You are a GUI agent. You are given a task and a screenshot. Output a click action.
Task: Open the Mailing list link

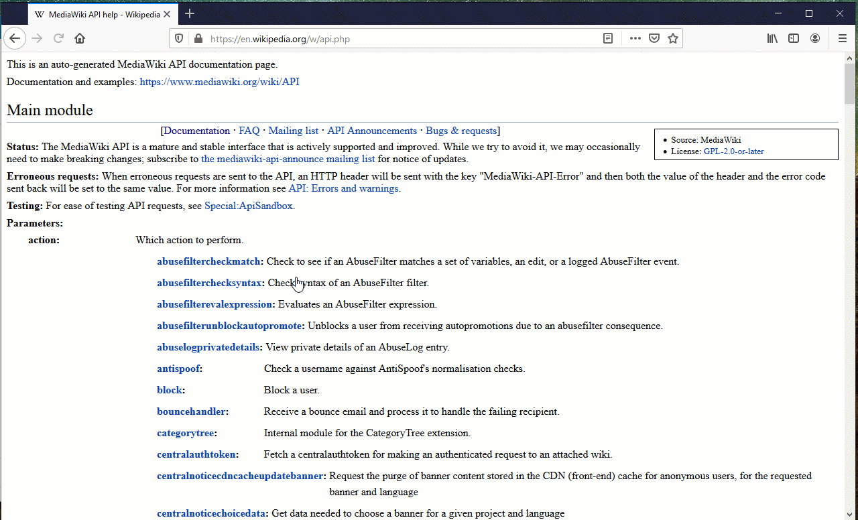point(294,131)
